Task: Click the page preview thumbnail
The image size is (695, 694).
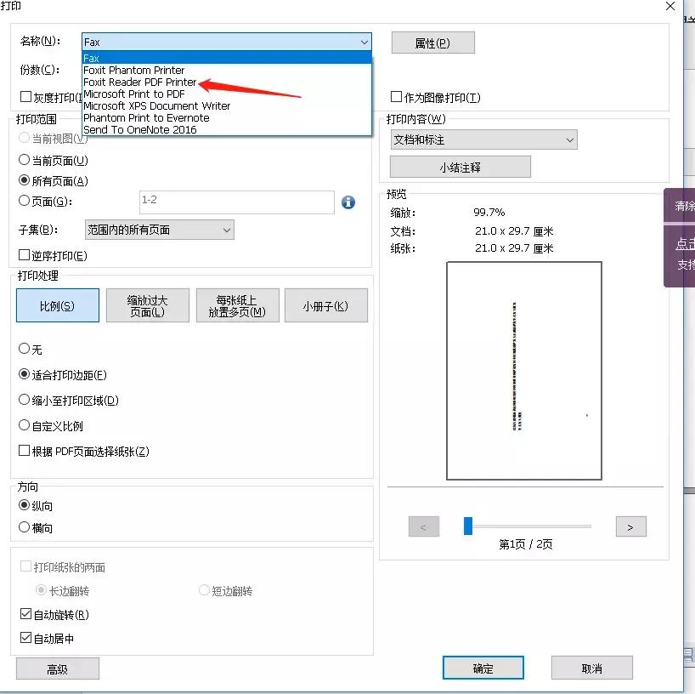Action: [524, 370]
